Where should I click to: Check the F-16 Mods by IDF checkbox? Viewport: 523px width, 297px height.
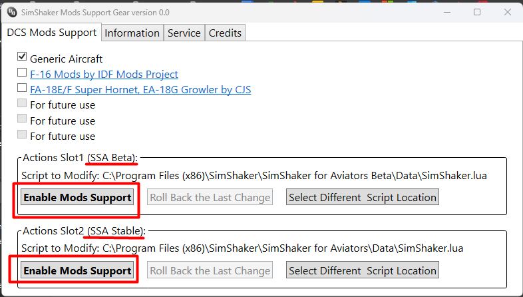22,72
